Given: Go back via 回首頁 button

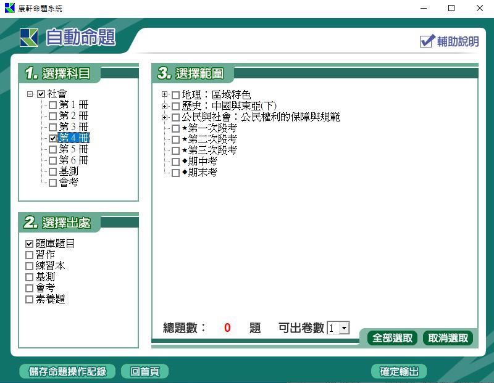Looking at the screenshot, I should coord(145,371).
